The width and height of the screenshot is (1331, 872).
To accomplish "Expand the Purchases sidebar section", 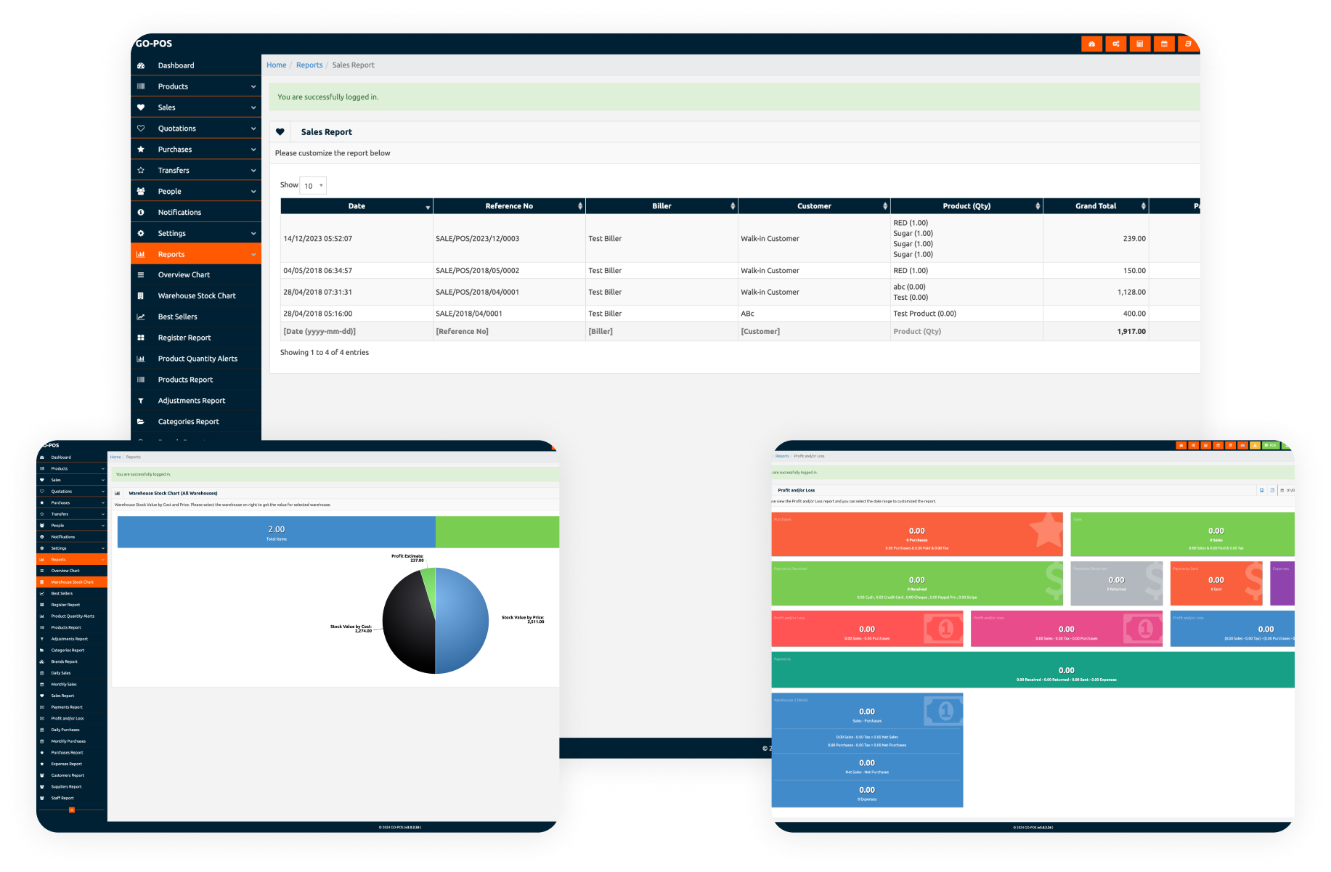I will click(253, 150).
